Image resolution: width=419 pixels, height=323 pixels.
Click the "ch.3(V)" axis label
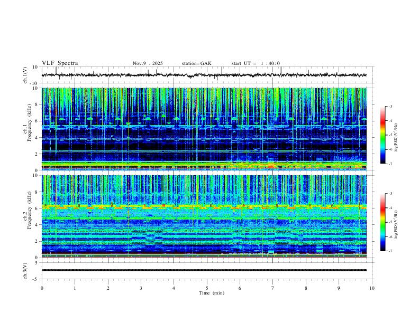pyautogui.click(x=25, y=271)
